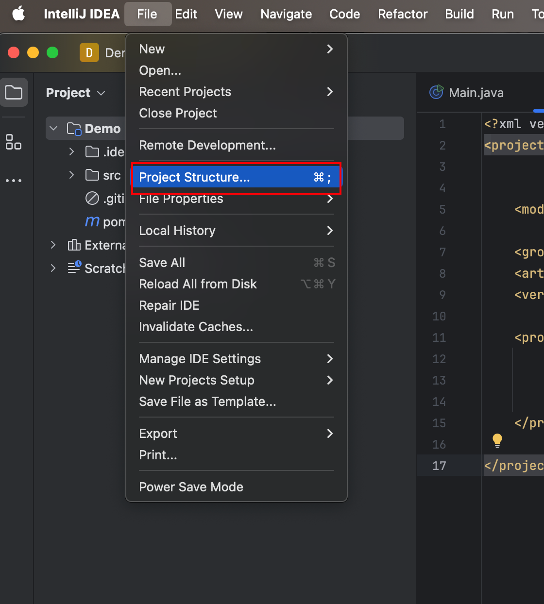
Task: Open the Structure tool window icon
Action: point(14,142)
